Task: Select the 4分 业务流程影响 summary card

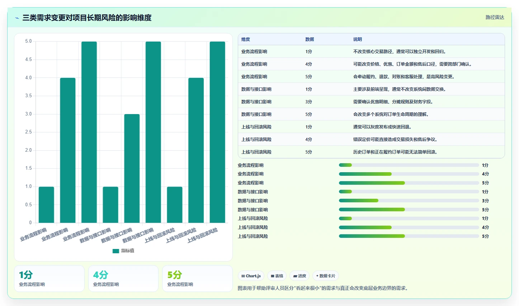Action: click(x=123, y=279)
